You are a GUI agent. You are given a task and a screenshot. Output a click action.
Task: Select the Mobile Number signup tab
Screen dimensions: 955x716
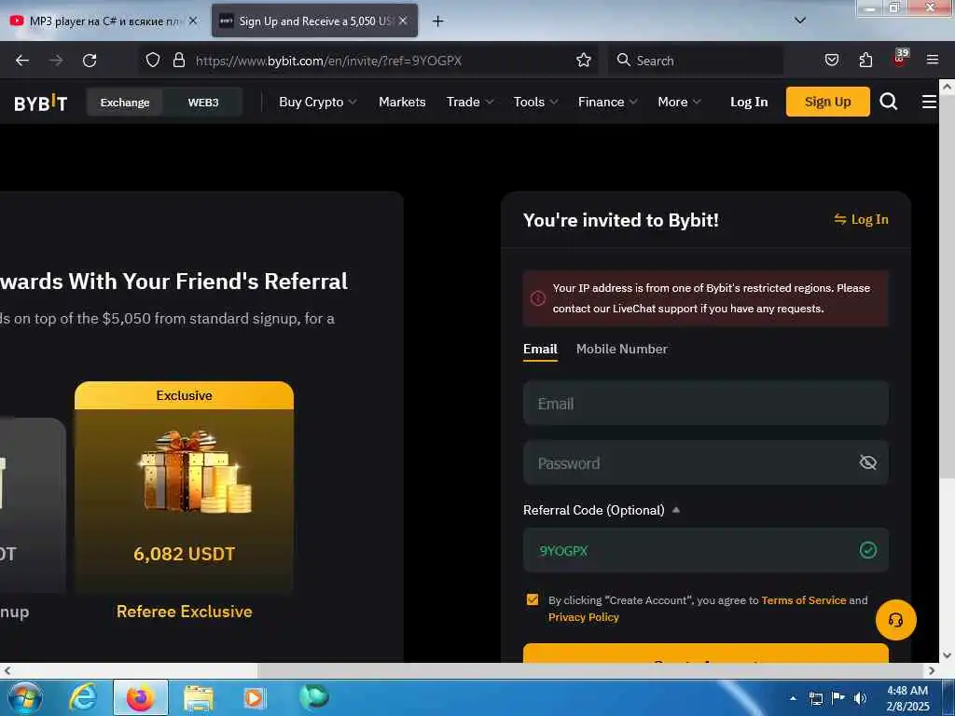tap(622, 349)
